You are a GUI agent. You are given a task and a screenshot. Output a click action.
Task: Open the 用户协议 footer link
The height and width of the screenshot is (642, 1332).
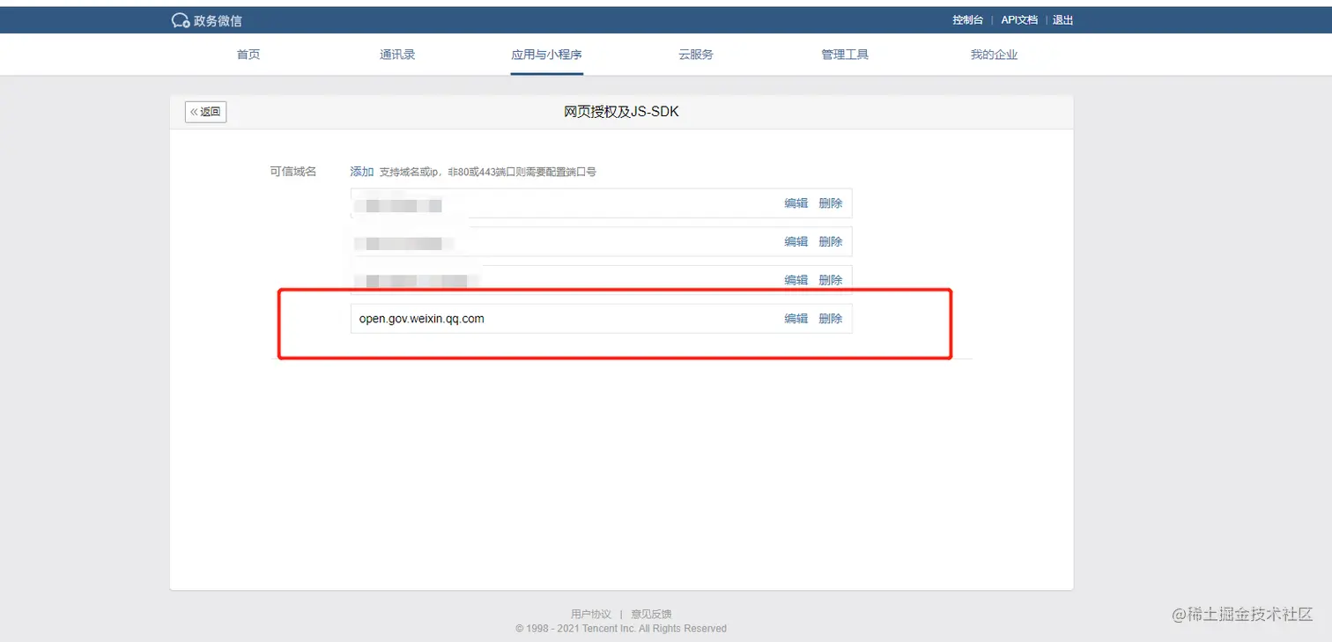click(x=590, y=614)
